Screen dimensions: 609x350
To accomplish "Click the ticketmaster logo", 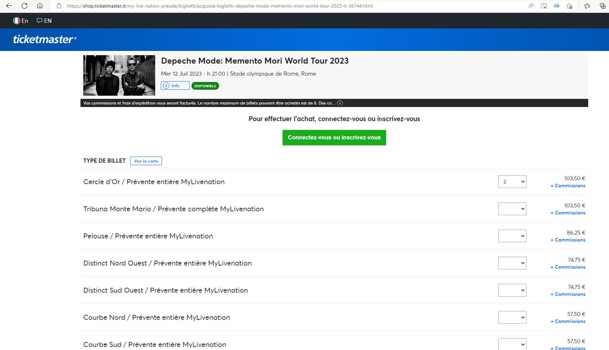I will pos(44,39).
